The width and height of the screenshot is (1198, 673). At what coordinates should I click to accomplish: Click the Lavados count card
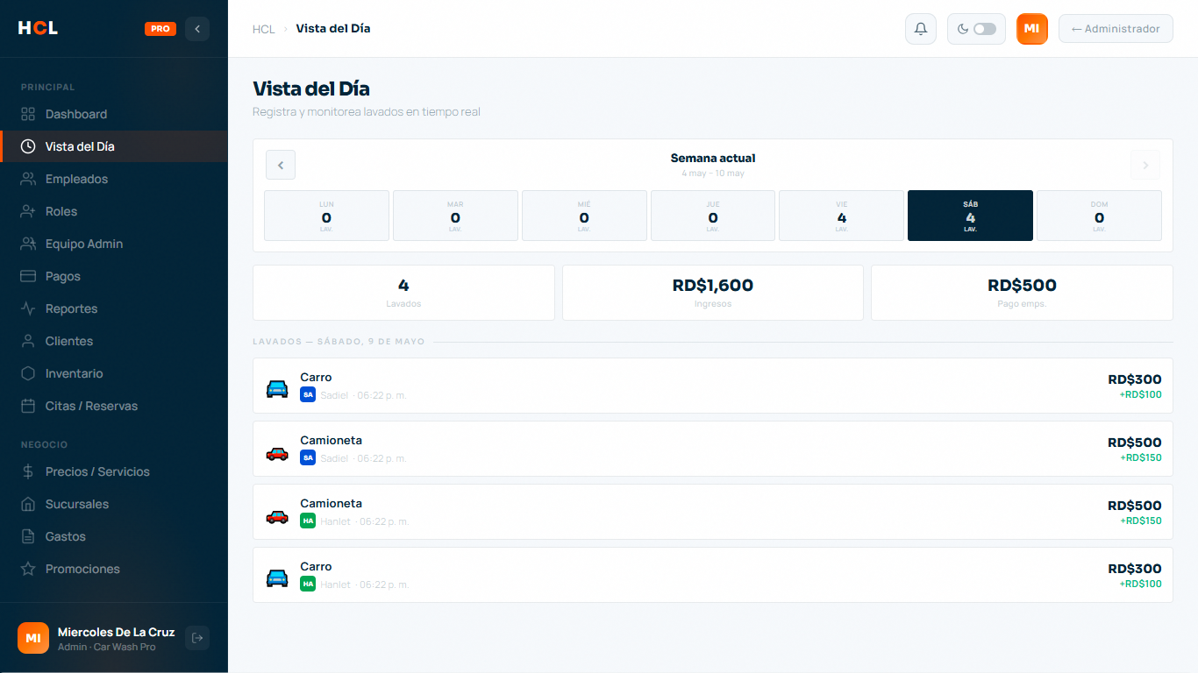click(x=403, y=293)
